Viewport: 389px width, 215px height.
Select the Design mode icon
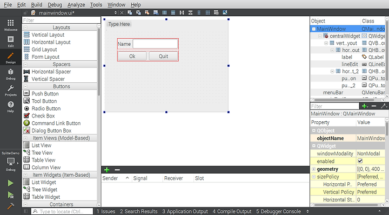click(10, 58)
